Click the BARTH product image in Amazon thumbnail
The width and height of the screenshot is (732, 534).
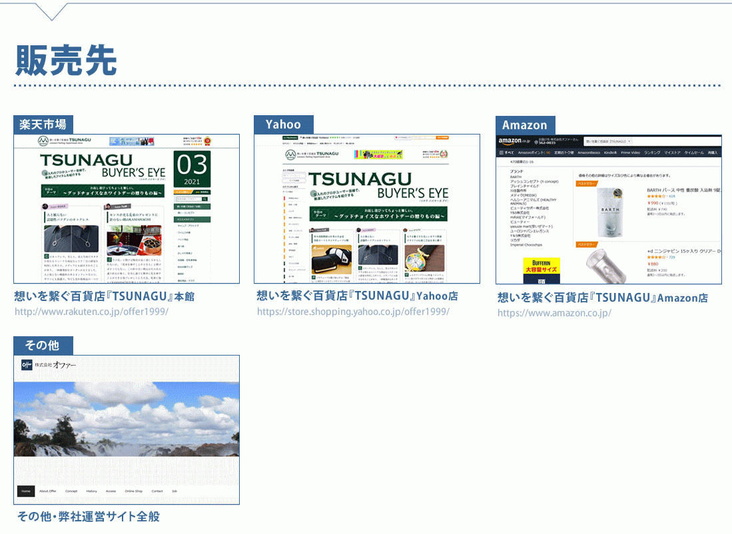pos(610,212)
